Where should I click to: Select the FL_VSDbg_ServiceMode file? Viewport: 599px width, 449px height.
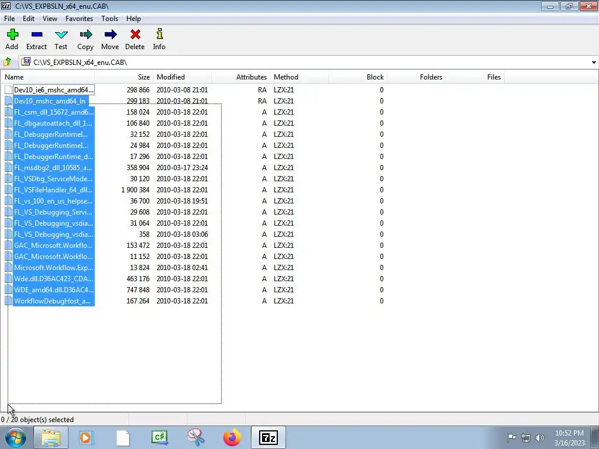(x=53, y=178)
